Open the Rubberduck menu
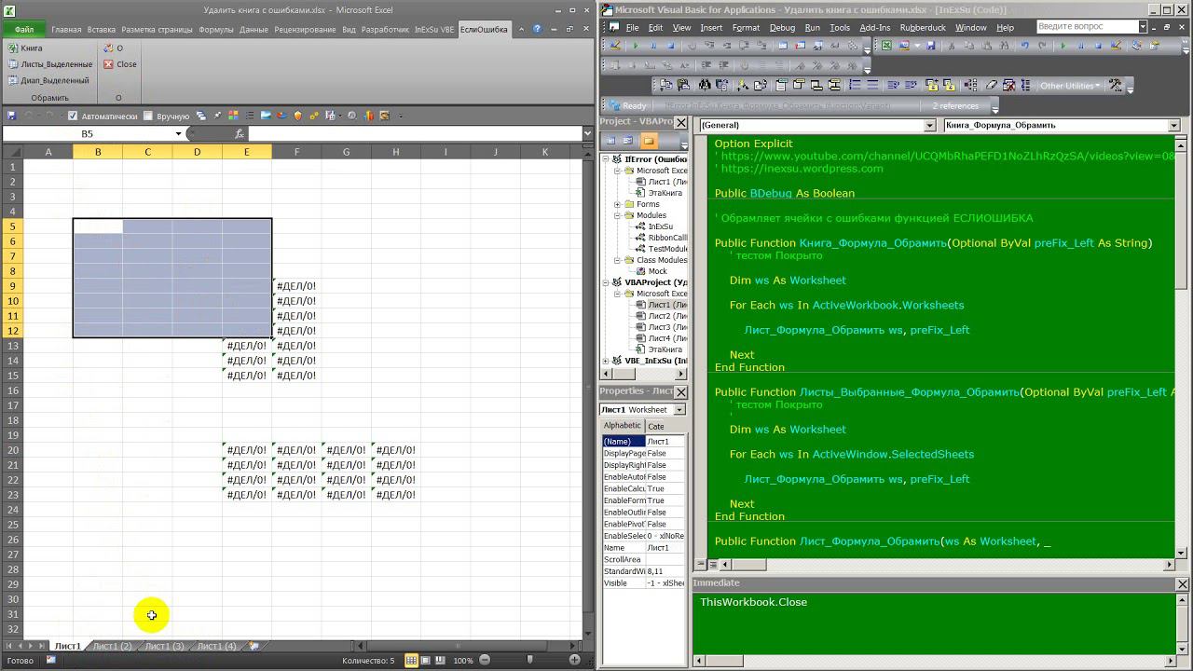 [x=923, y=28]
